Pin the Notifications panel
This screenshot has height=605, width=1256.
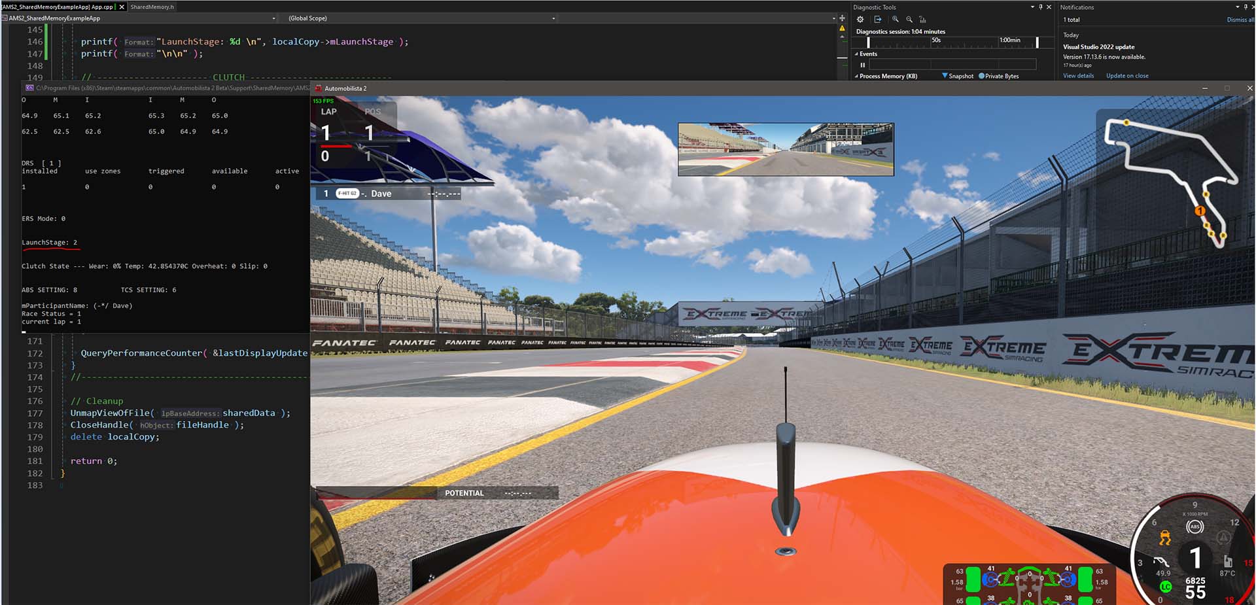pos(1247,7)
